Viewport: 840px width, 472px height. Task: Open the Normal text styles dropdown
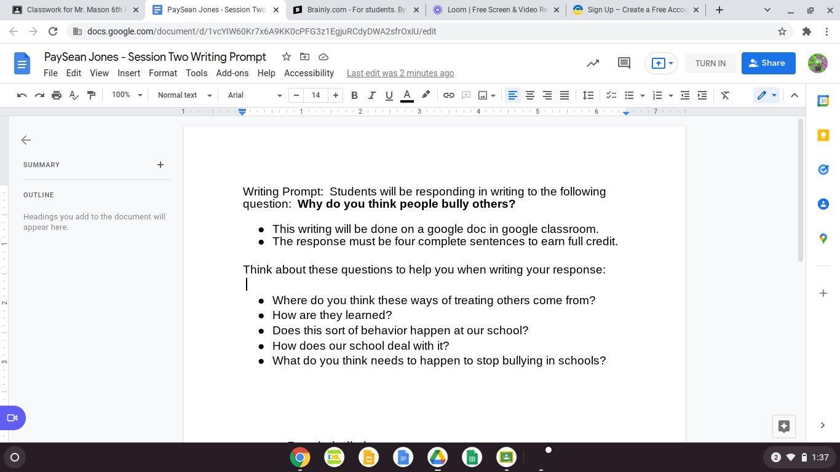184,95
